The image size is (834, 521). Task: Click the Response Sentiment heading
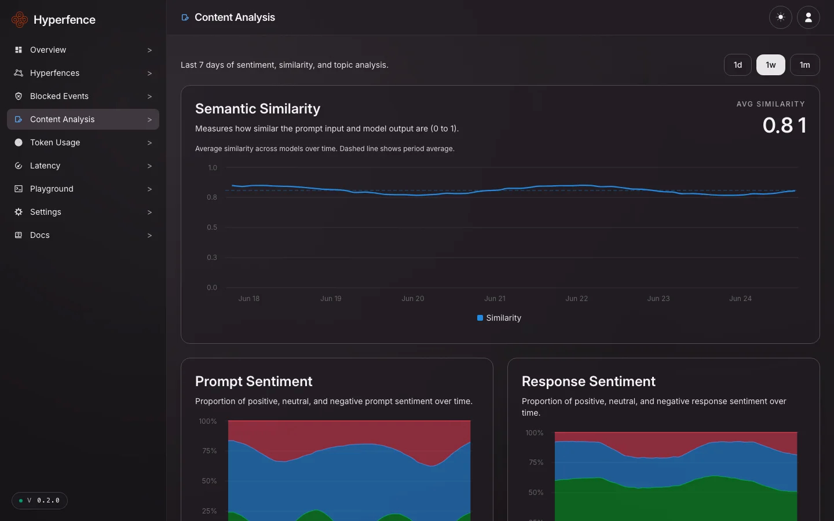pyautogui.click(x=588, y=381)
